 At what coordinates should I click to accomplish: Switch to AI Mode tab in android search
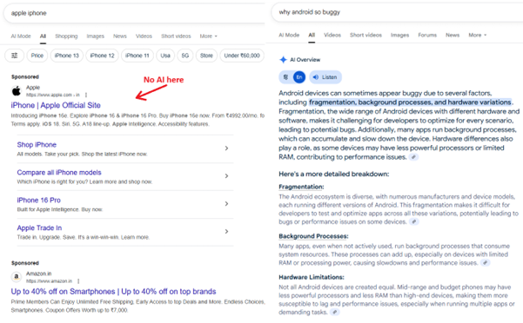pos(289,35)
